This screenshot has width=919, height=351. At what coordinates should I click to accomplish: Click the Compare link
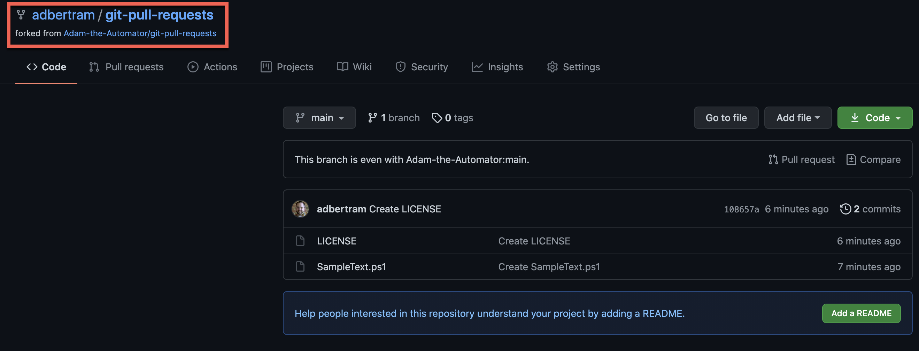point(873,159)
